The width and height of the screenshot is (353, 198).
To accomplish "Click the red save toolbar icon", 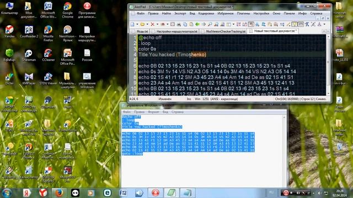I will (163, 24).
